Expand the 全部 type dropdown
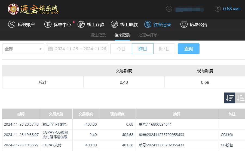 click(x=23, y=49)
